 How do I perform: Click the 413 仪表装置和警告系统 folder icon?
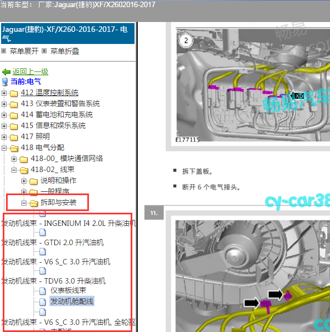tap(14, 104)
